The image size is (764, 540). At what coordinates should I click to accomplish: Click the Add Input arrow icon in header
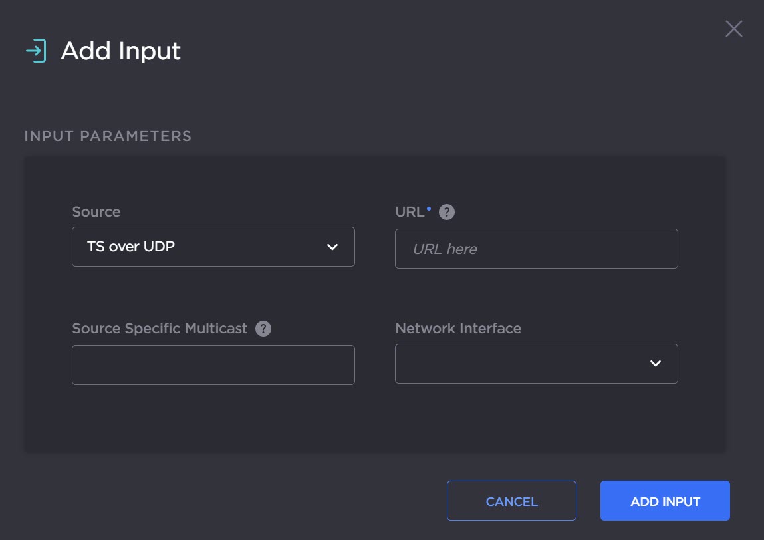(35, 51)
